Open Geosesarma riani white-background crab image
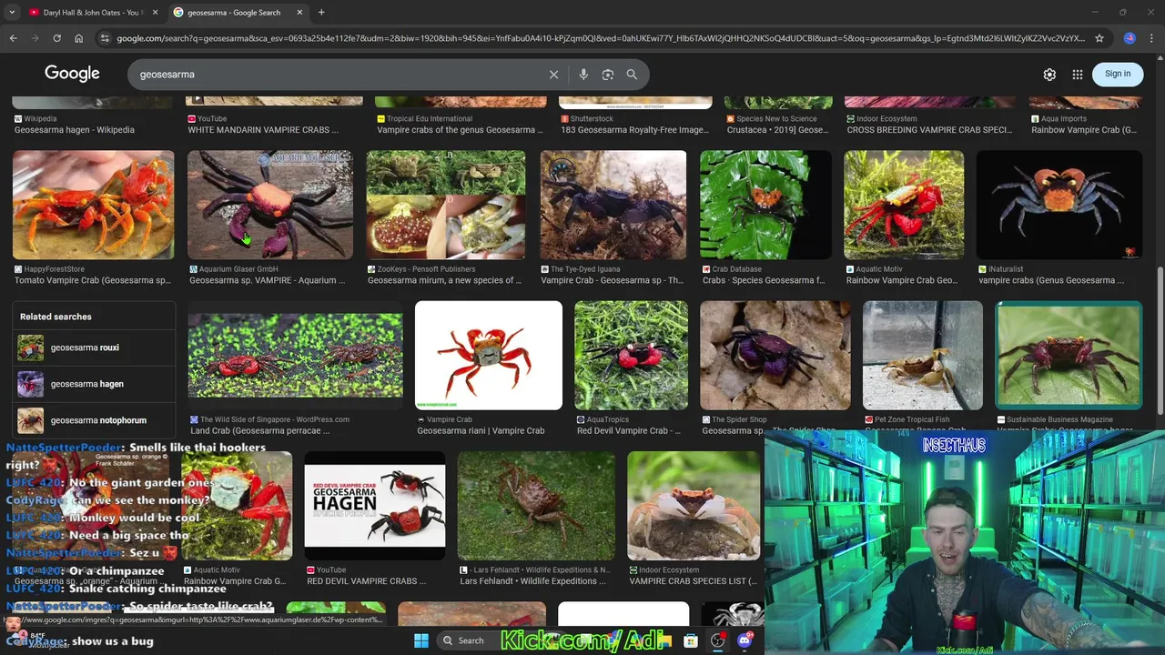1165x655 pixels. click(489, 356)
